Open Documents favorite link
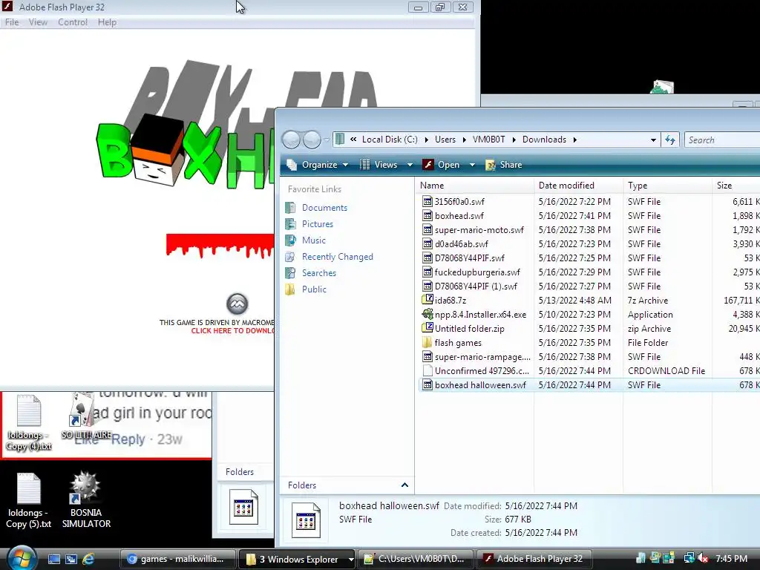Image resolution: width=760 pixels, height=570 pixels. (x=324, y=208)
